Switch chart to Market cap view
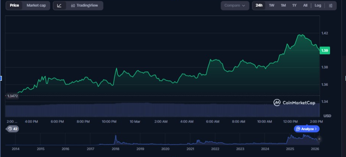 [36, 6]
